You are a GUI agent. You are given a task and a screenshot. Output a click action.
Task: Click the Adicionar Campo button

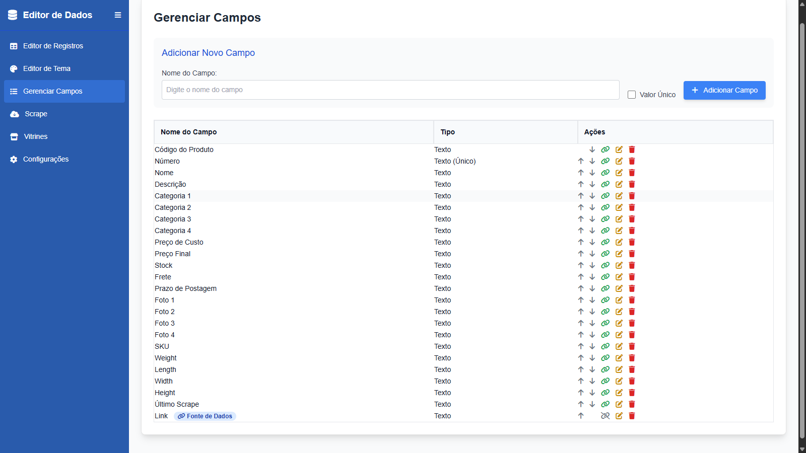(x=724, y=90)
